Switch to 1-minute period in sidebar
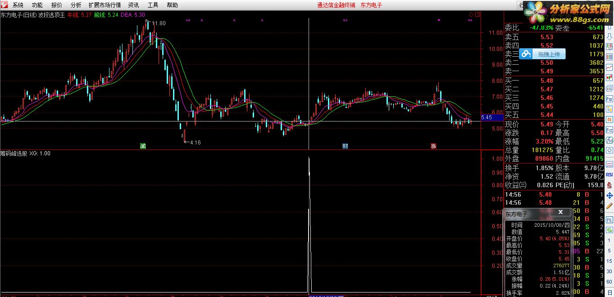This screenshot has height=297, width=614. (x=609, y=240)
